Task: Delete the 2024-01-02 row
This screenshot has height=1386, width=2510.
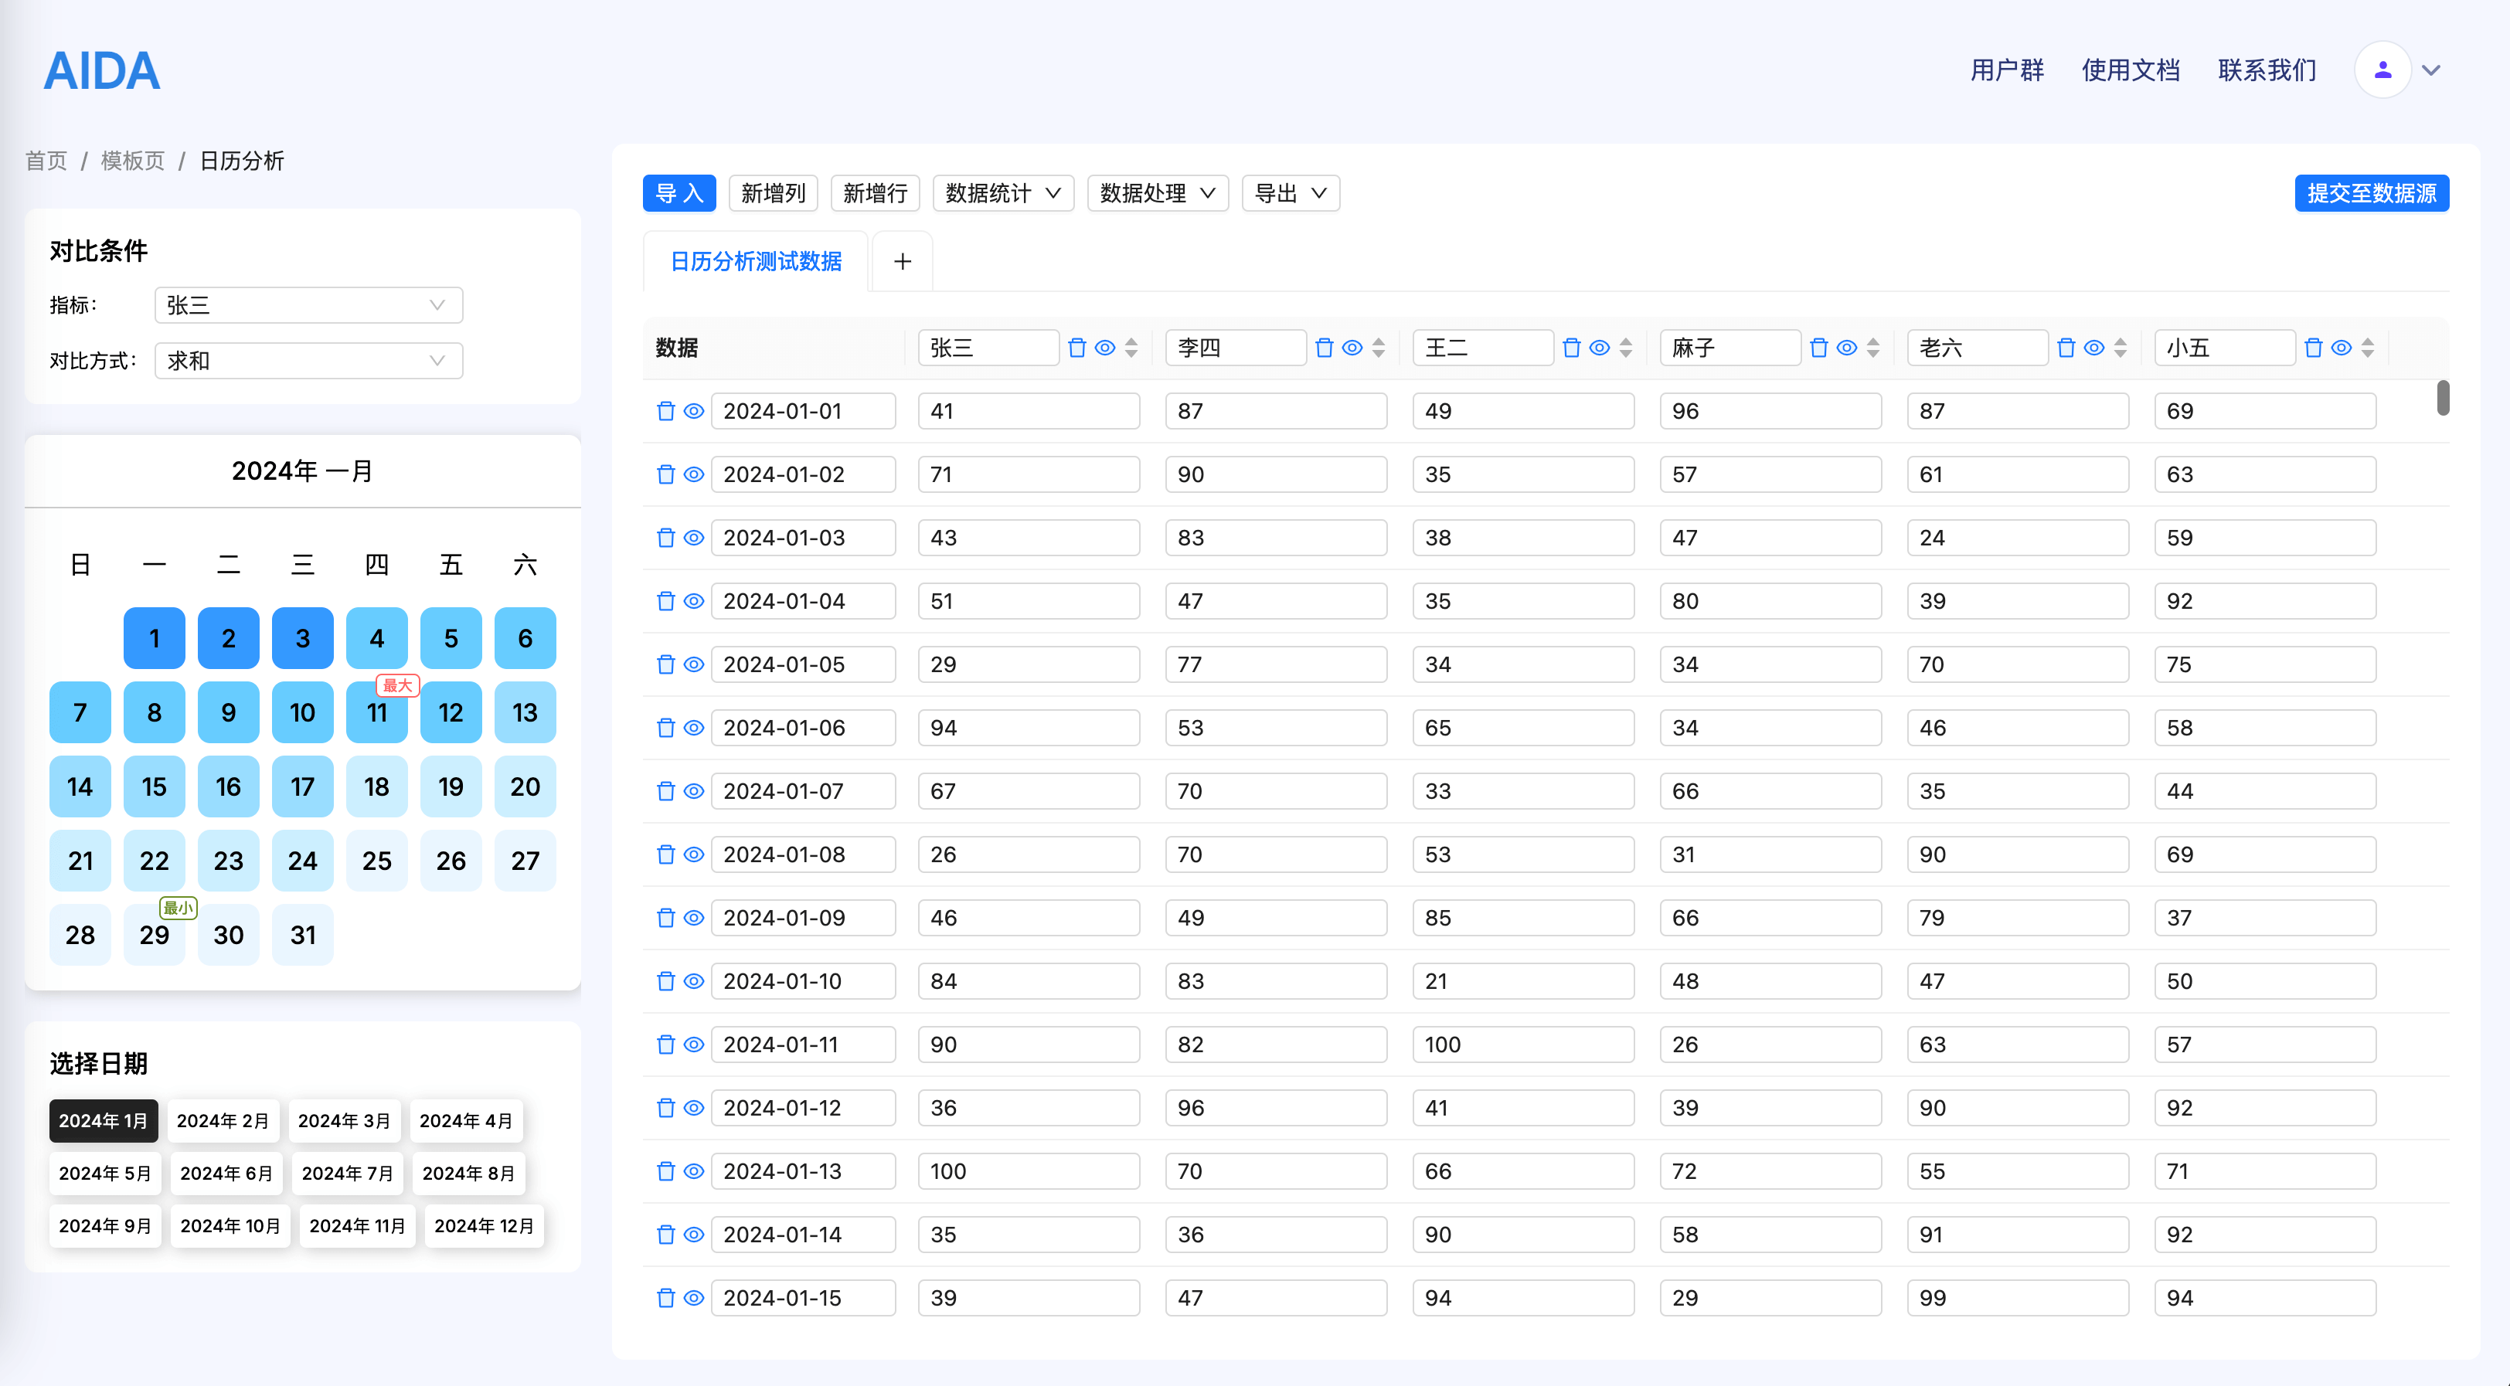Action: pyautogui.click(x=666, y=474)
